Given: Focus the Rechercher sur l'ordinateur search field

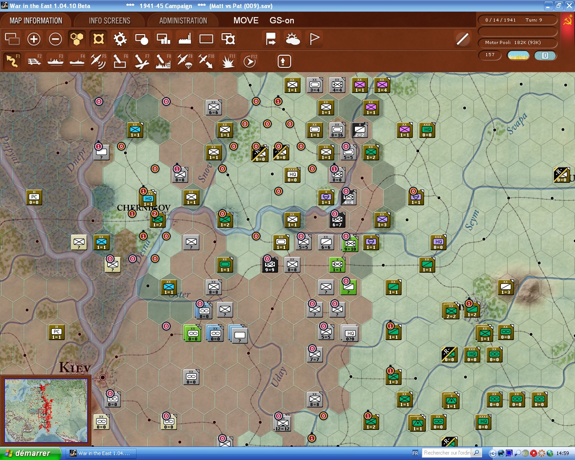Looking at the screenshot, I should click(x=447, y=453).
